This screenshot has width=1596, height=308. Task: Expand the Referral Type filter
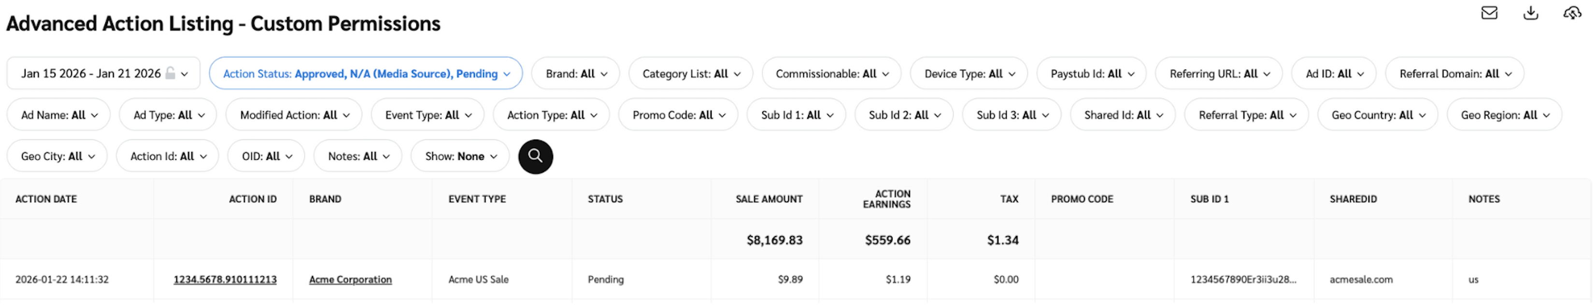[1246, 114]
